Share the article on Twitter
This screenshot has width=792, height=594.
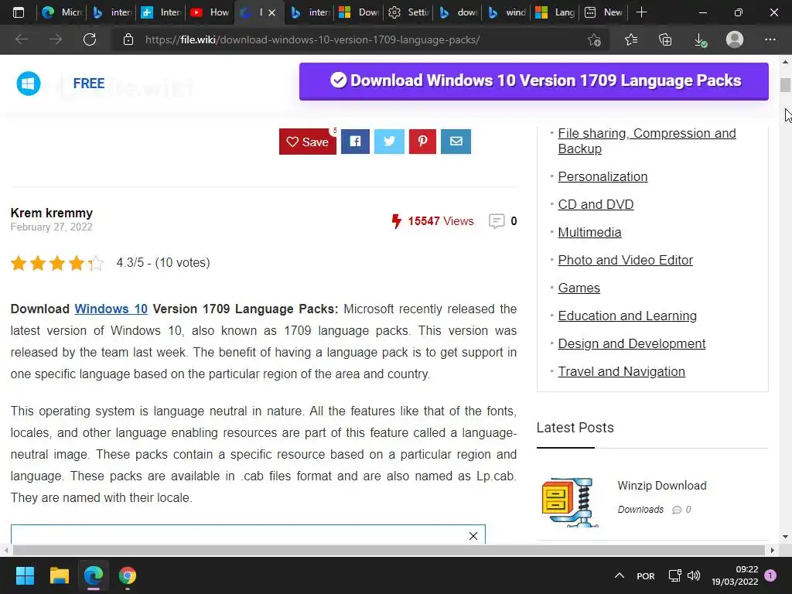tap(389, 142)
